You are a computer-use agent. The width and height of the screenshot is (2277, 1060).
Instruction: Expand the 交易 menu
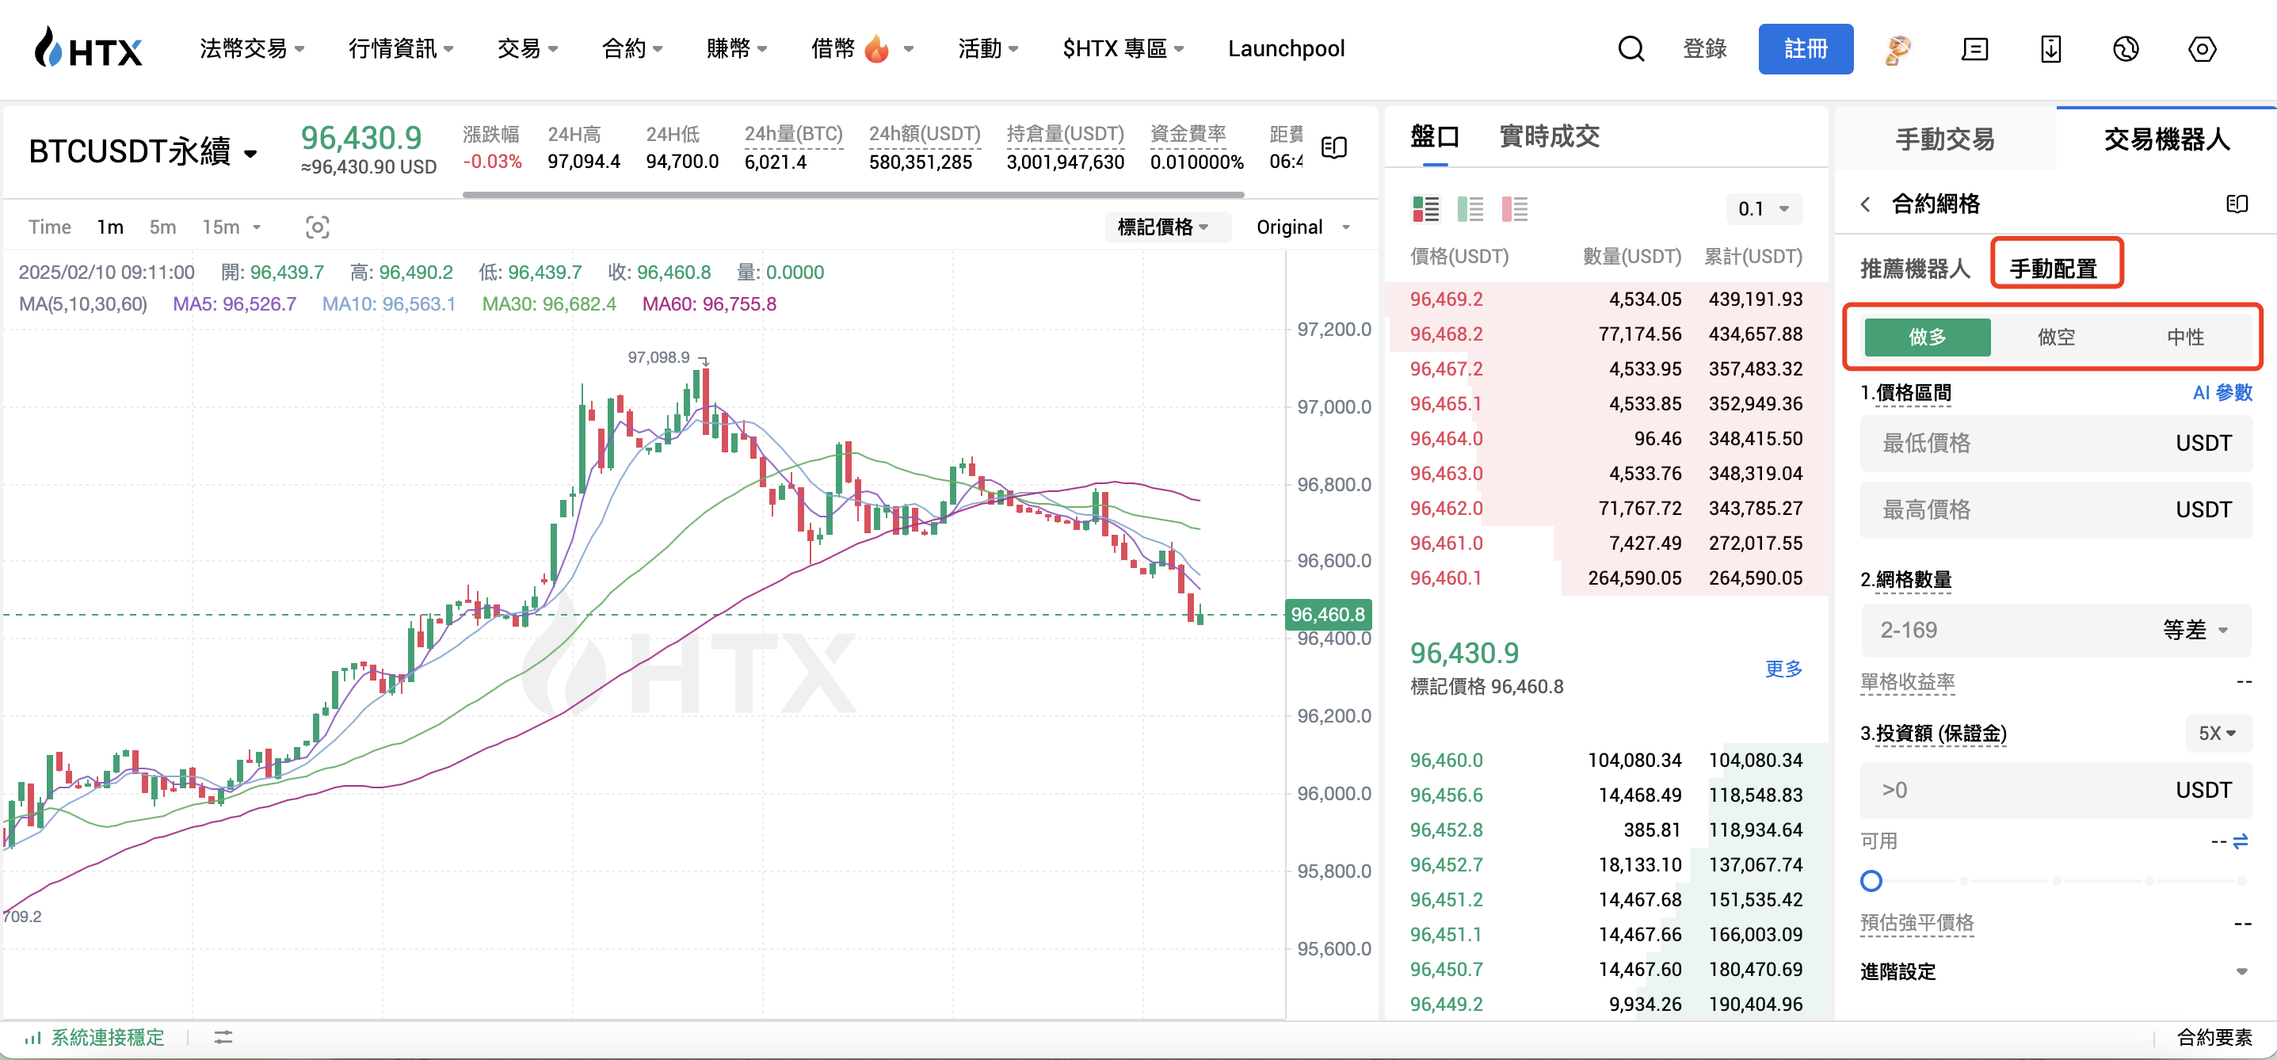pos(528,48)
